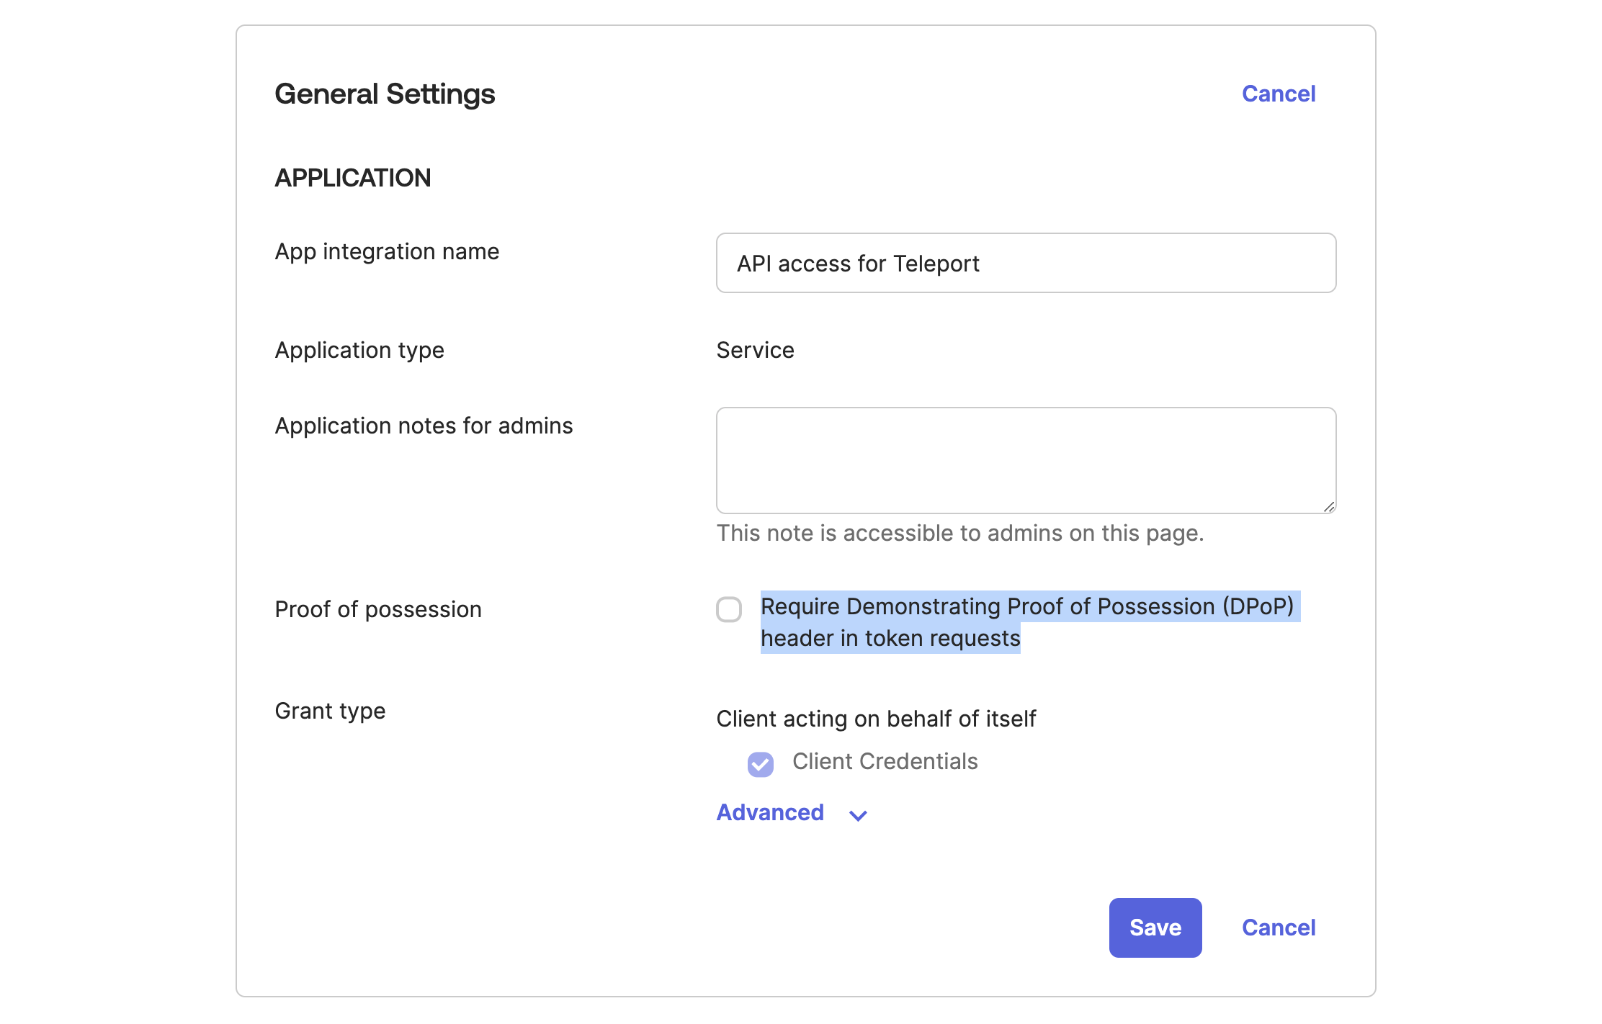Click the highlighted DPoP description text
Viewport: 1602px width, 1024px height.
pyautogui.click(x=1030, y=607)
